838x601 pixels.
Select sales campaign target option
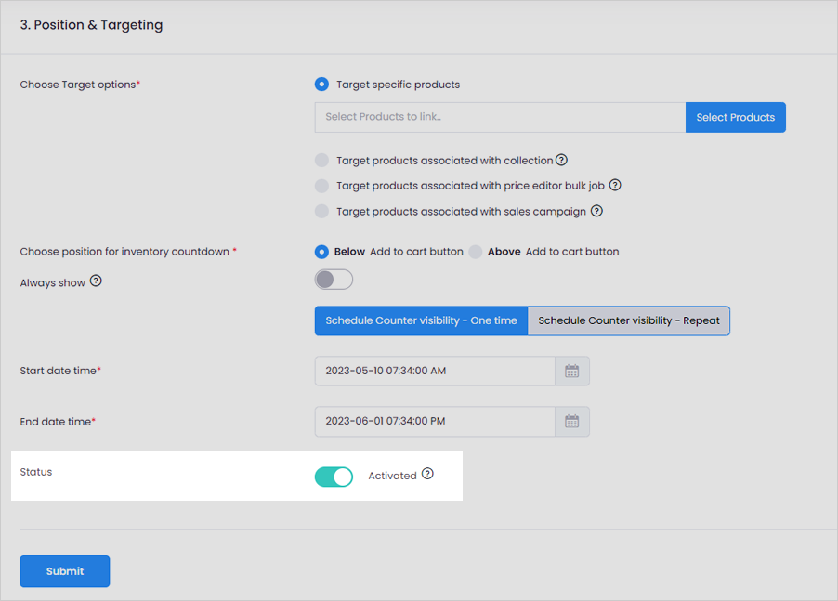321,211
